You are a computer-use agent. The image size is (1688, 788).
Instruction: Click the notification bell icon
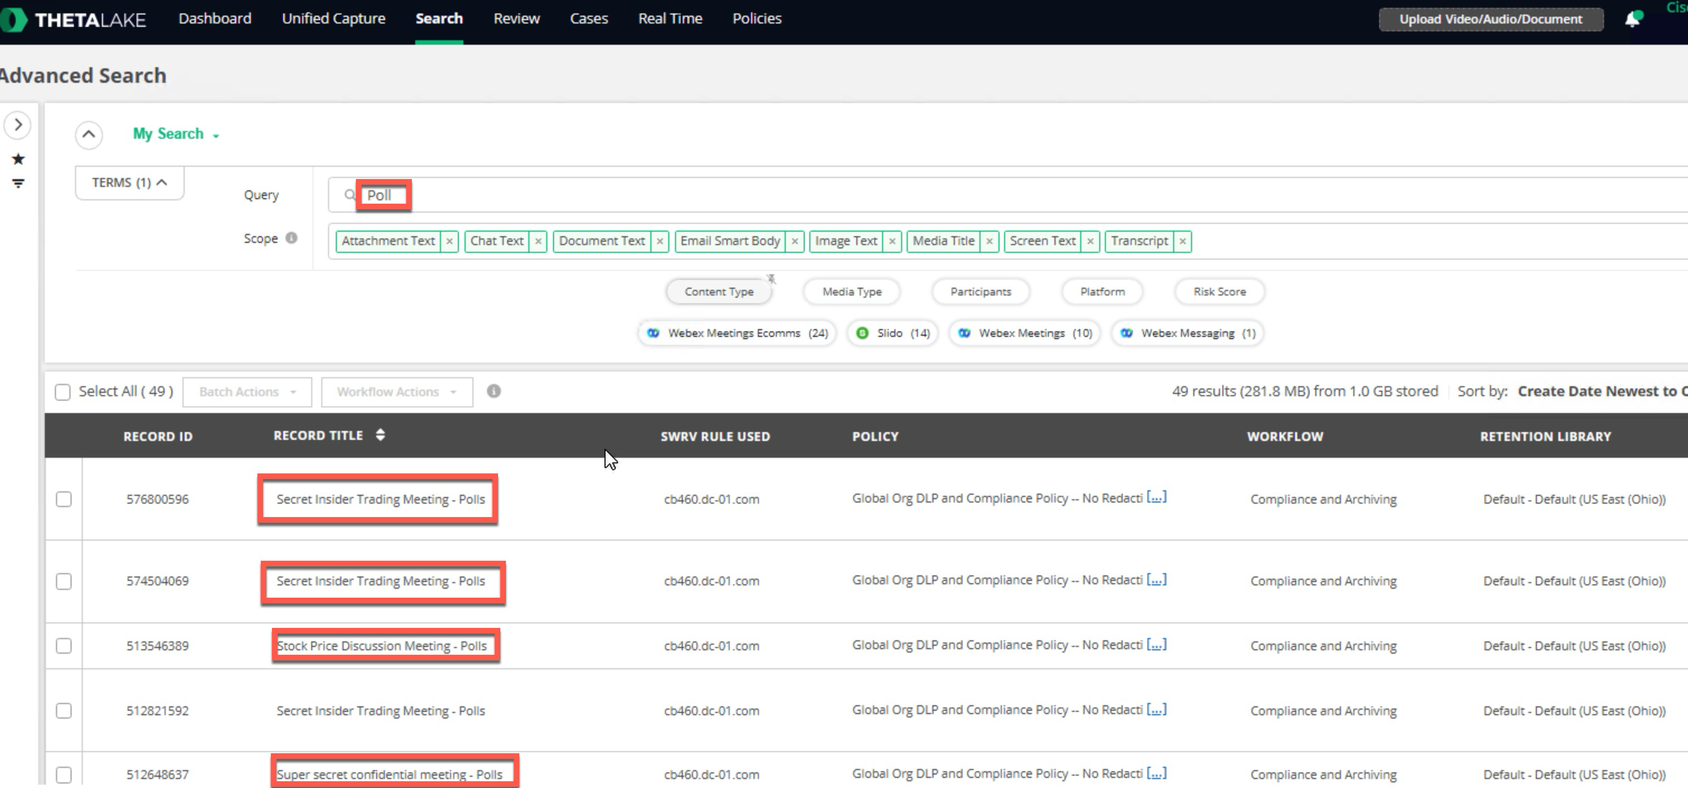pyautogui.click(x=1631, y=19)
